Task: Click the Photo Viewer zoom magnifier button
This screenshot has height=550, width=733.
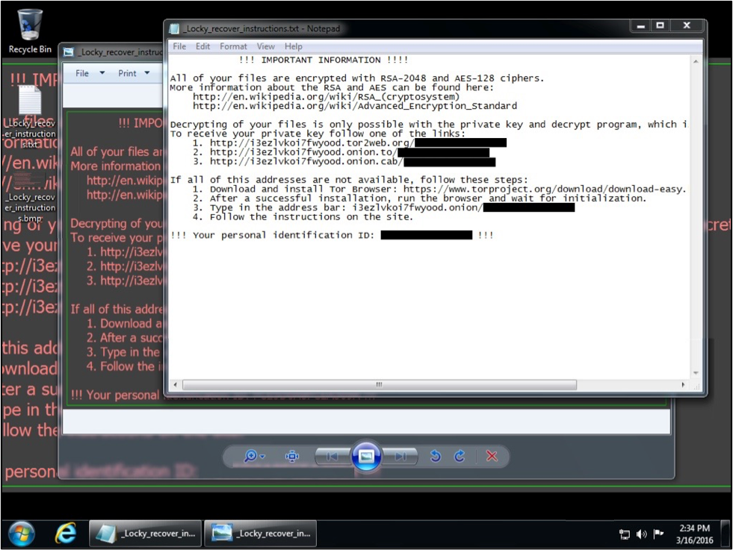Action: pyautogui.click(x=253, y=456)
